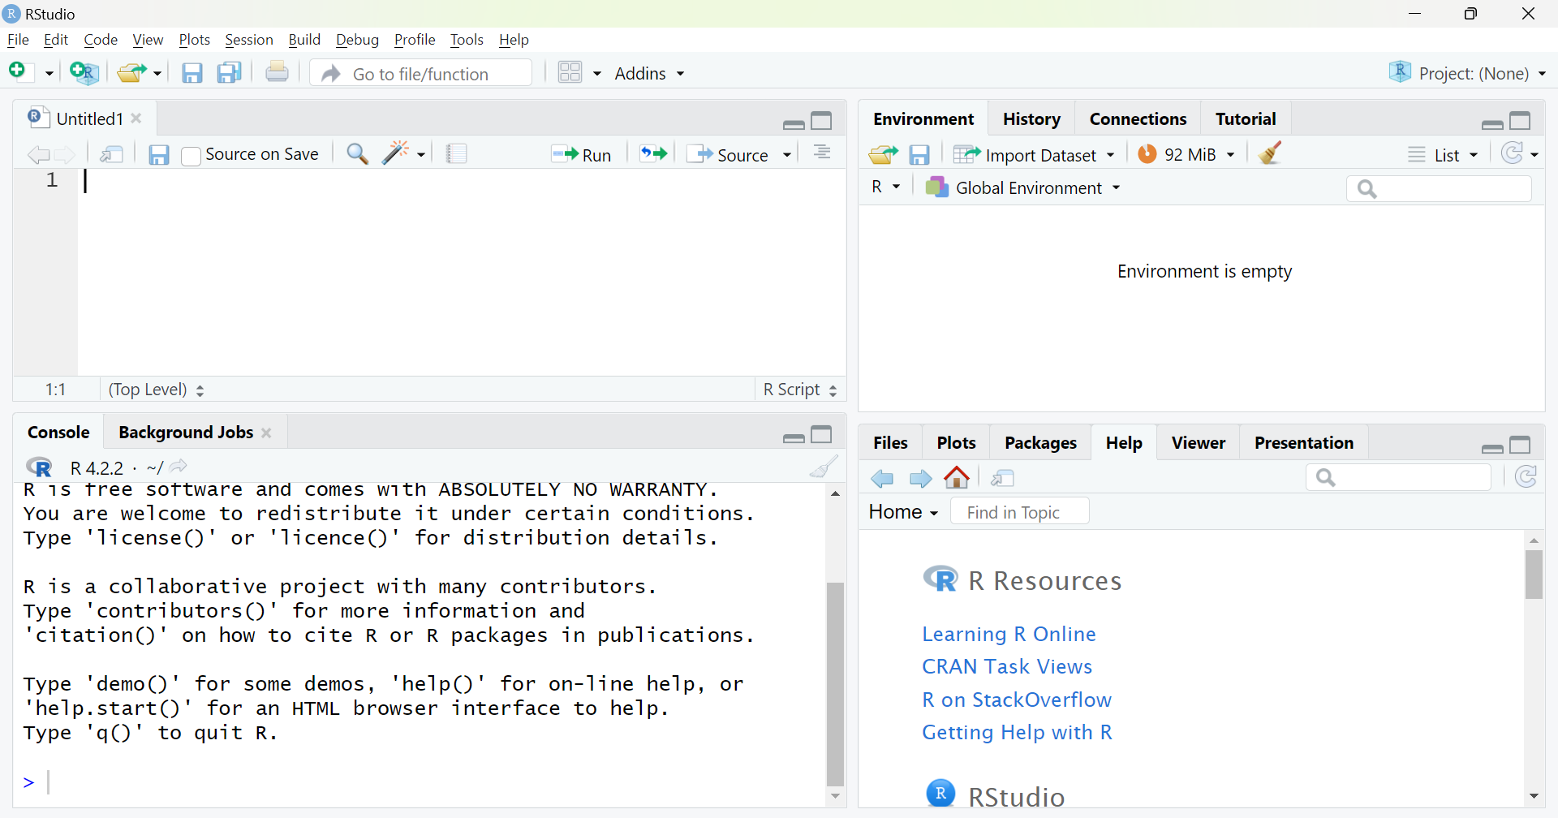
Task: Show Help in new window icon
Action: tap(1003, 478)
